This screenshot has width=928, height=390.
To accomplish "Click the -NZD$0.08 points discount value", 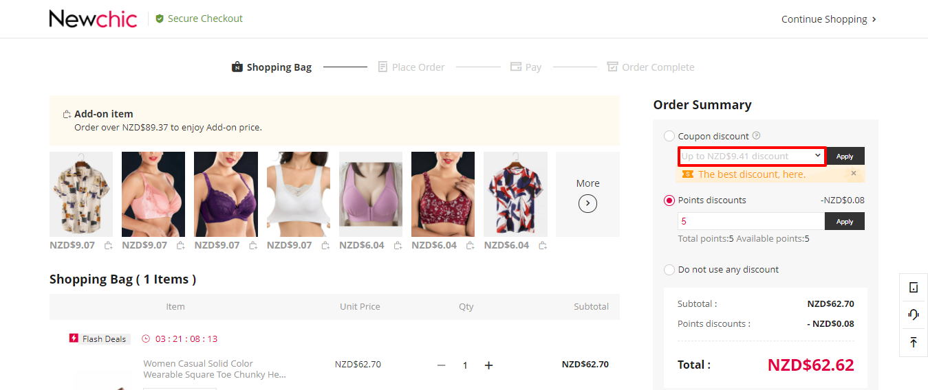I will 843,200.
